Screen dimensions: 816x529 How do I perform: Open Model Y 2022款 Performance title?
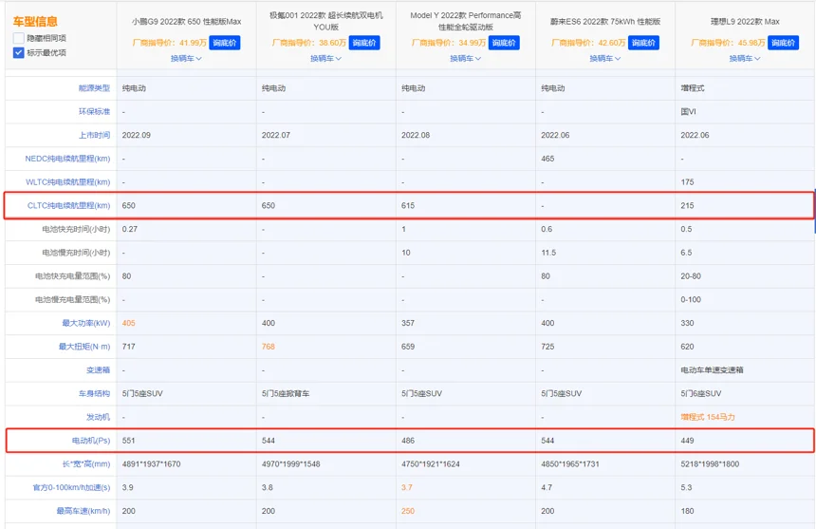click(x=466, y=21)
